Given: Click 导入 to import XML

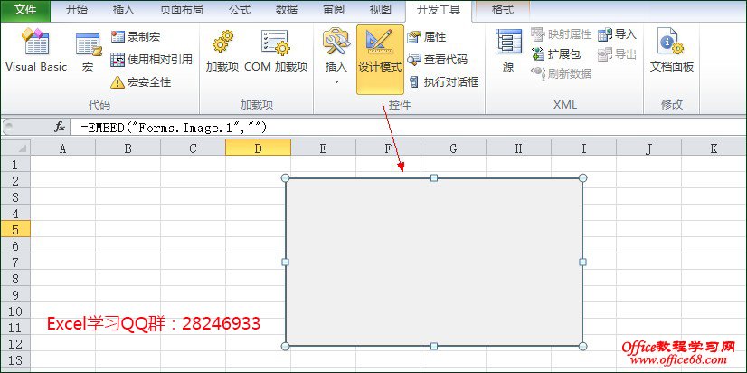Looking at the screenshot, I should coord(618,34).
